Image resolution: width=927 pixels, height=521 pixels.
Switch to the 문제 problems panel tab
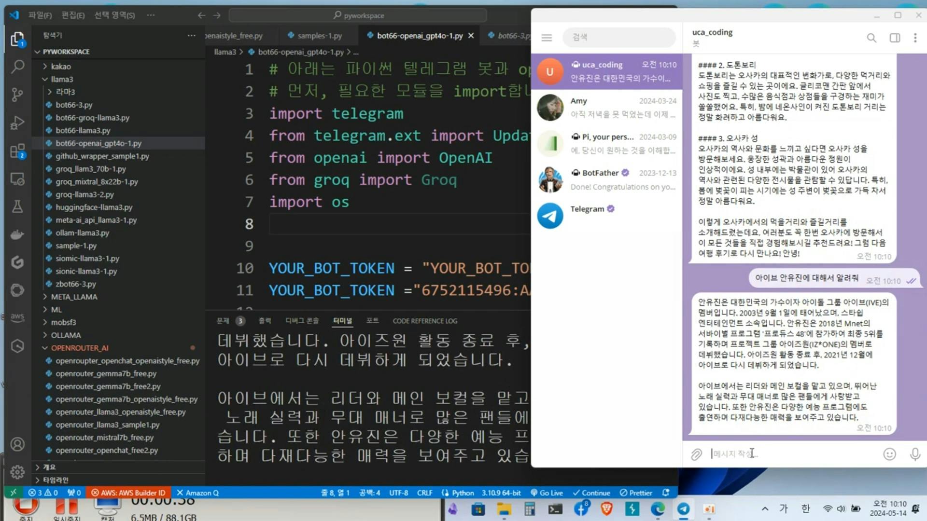click(223, 321)
